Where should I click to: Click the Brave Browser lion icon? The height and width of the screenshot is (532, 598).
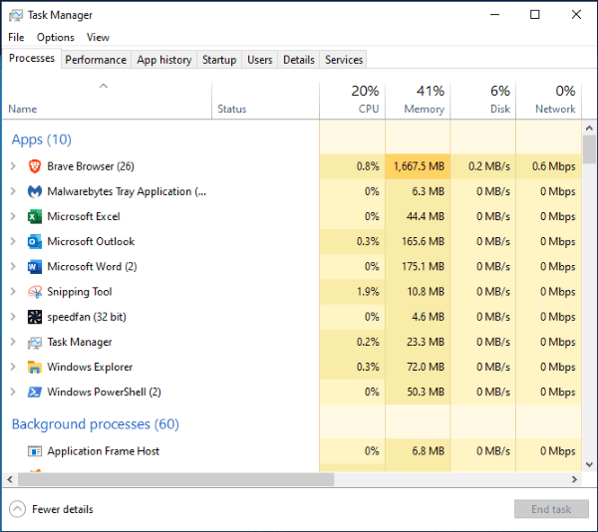pyautogui.click(x=35, y=166)
